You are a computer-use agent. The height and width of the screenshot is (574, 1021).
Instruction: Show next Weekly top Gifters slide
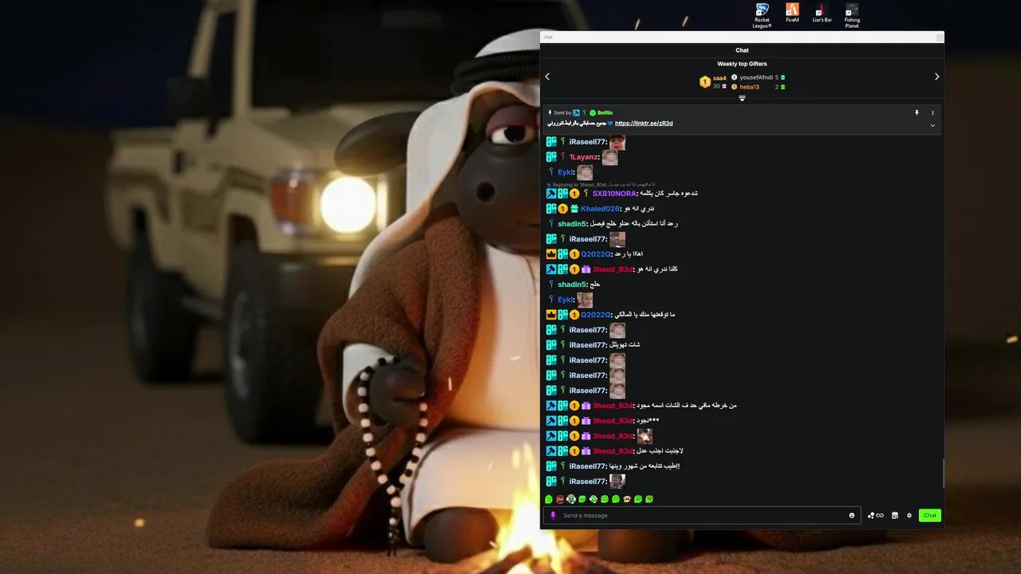936,77
